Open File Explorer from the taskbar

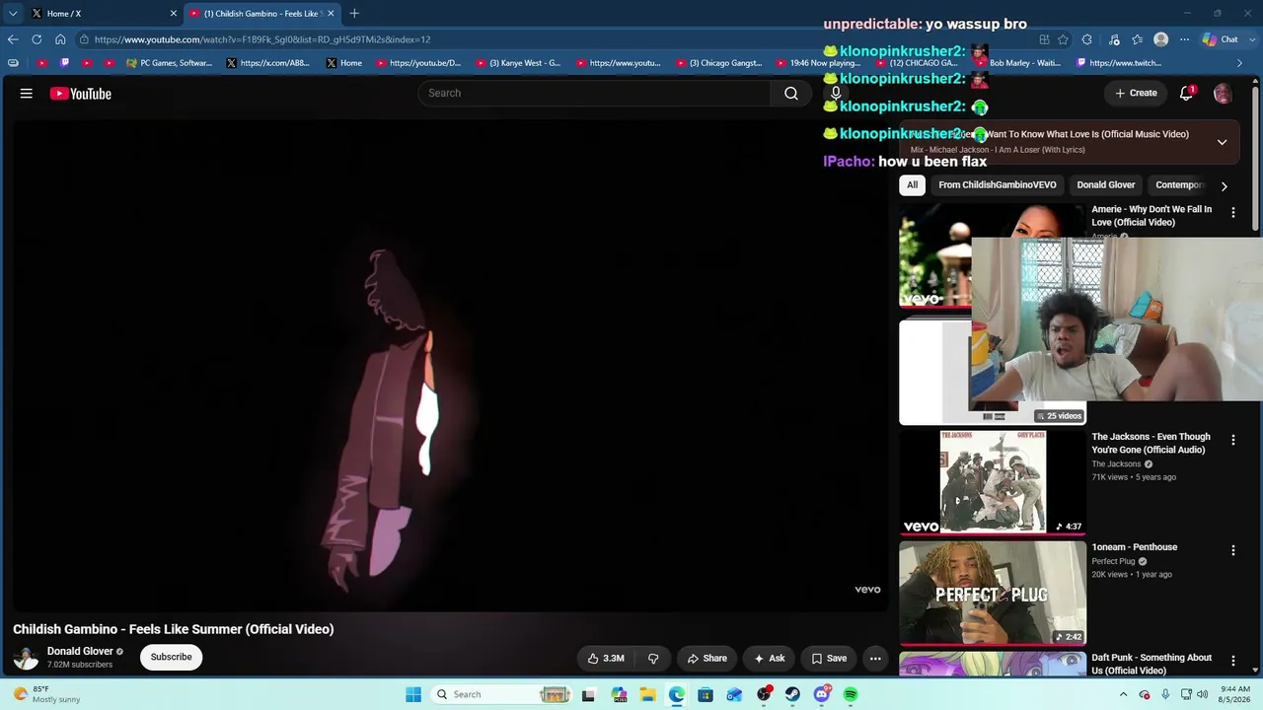pos(647,694)
